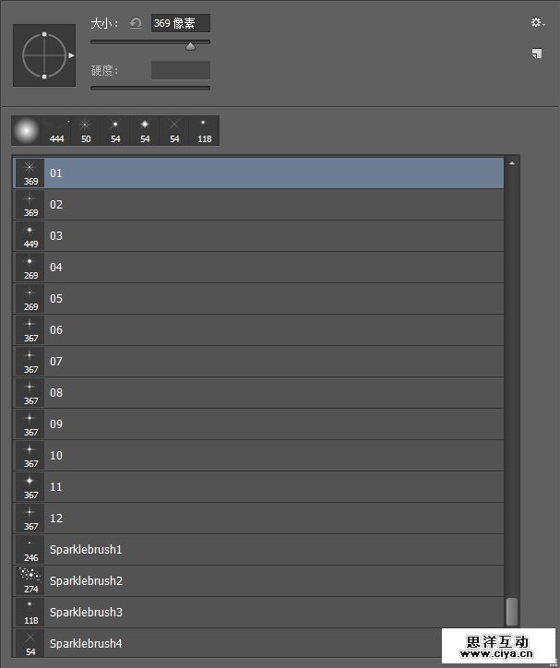Open the brush panel gear settings menu
The image size is (560, 668).
coord(536,23)
